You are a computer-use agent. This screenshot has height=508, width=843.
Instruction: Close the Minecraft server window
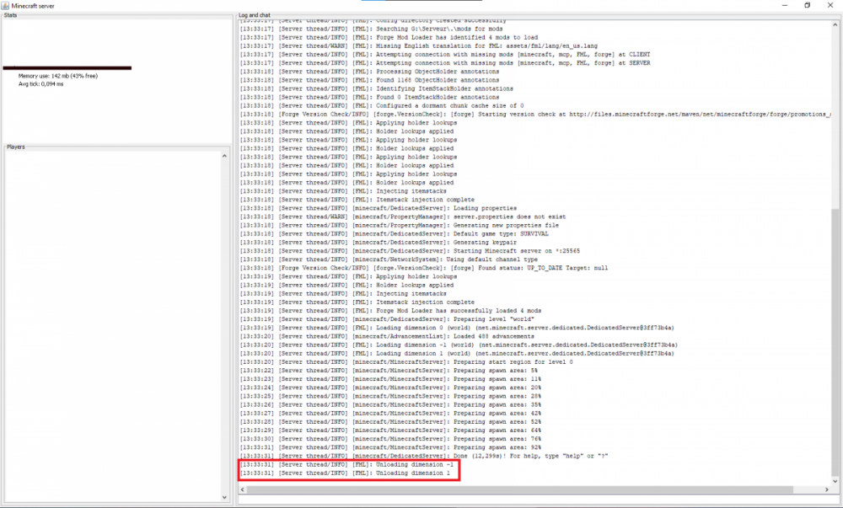point(830,5)
